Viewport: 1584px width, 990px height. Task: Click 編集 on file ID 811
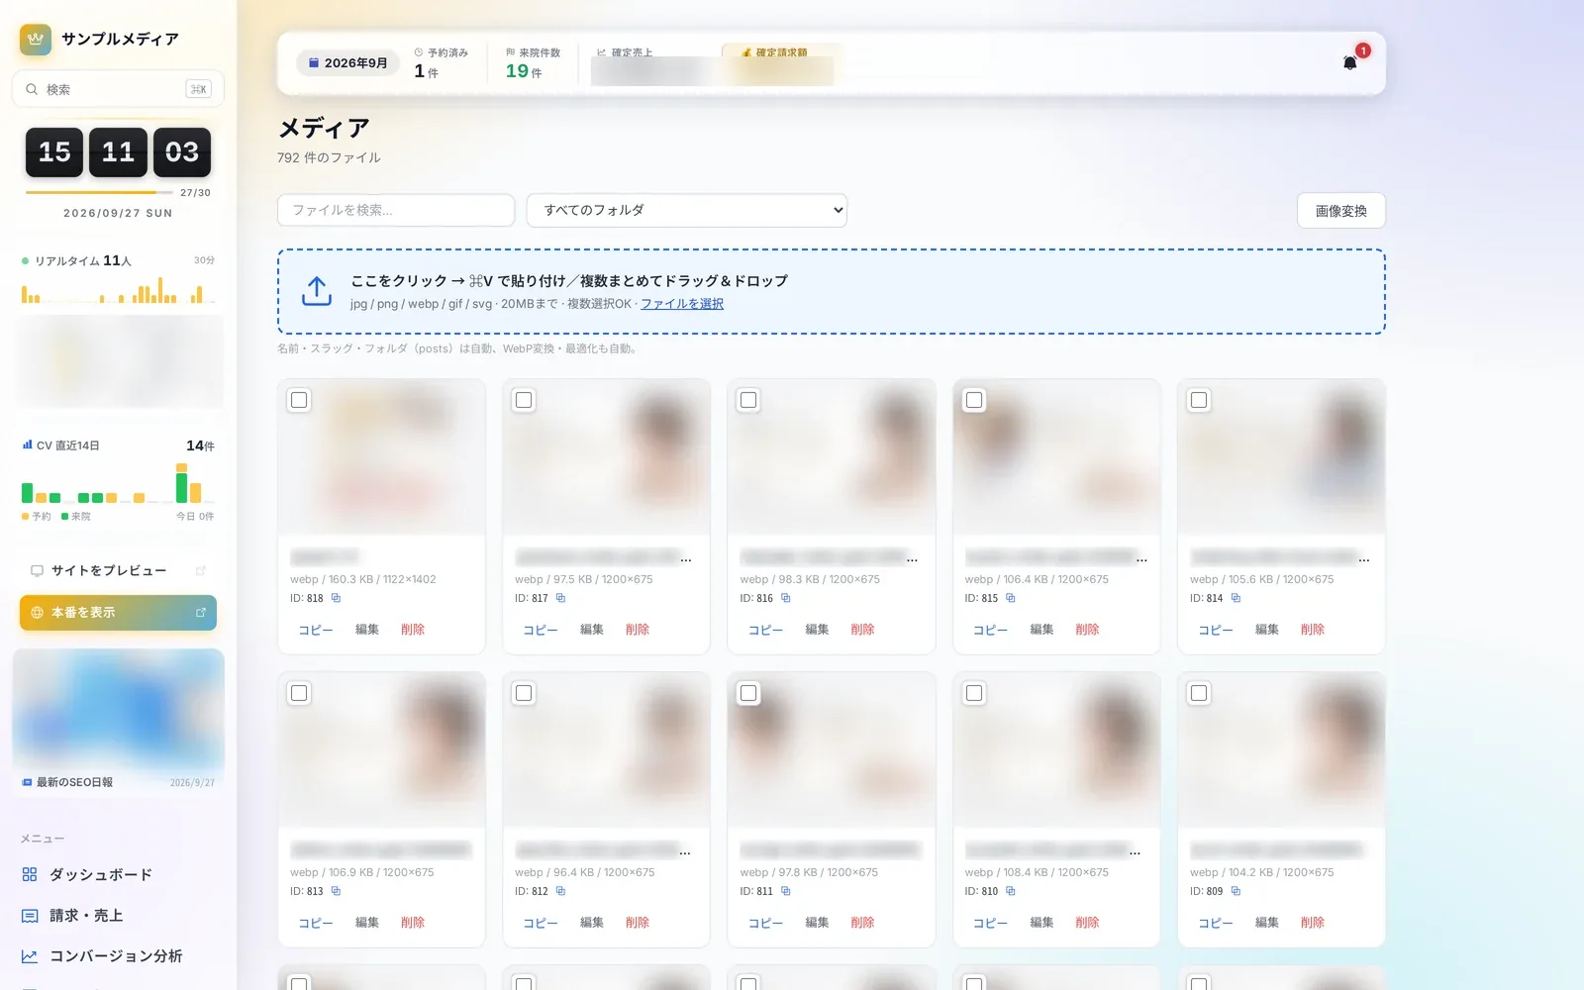click(x=817, y=923)
